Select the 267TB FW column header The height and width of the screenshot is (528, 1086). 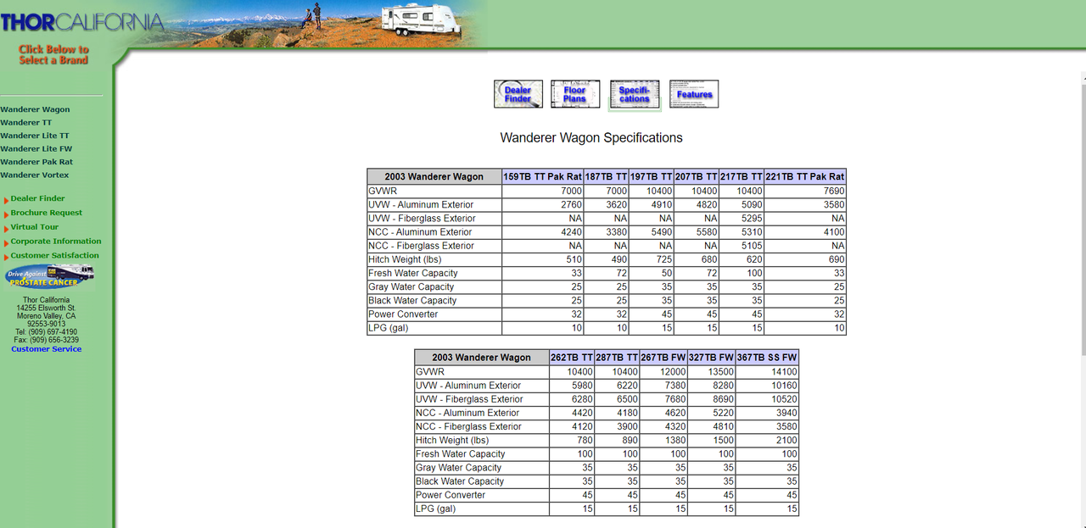click(x=663, y=358)
